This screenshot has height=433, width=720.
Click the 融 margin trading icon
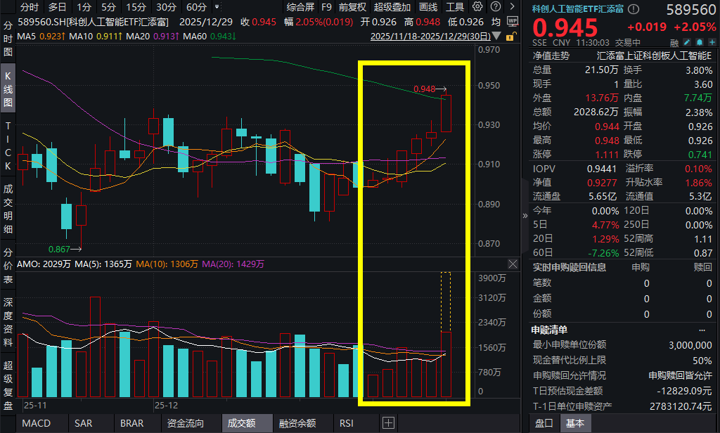(675, 43)
